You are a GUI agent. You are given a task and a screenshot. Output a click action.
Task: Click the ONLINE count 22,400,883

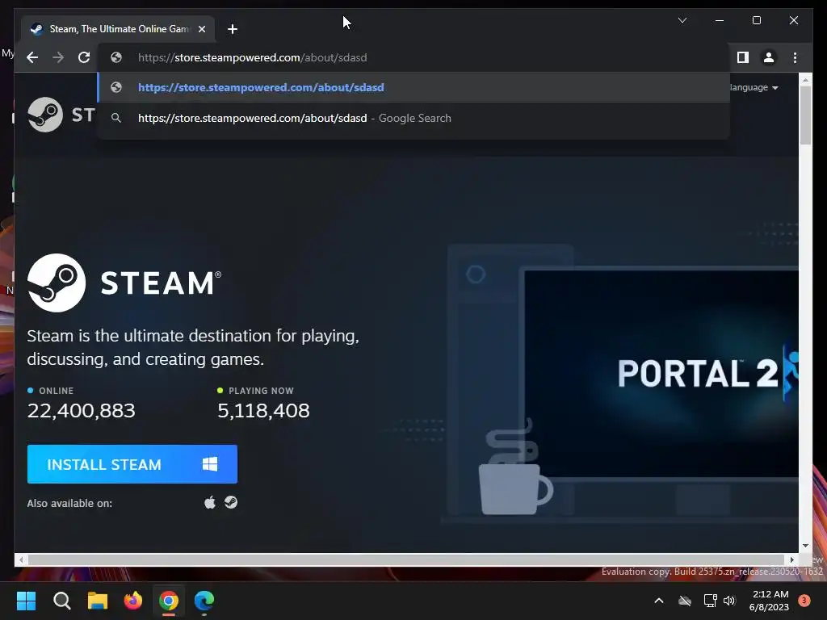pos(82,411)
